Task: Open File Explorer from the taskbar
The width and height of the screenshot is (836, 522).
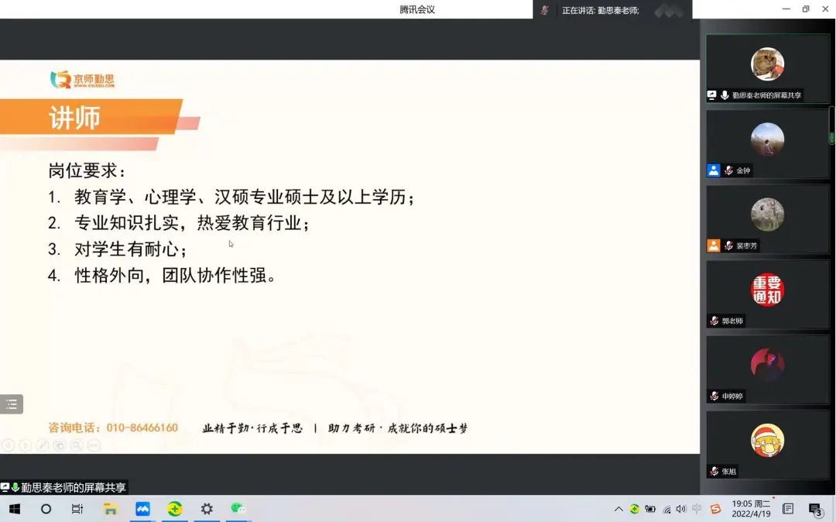Action: click(x=111, y=509)
